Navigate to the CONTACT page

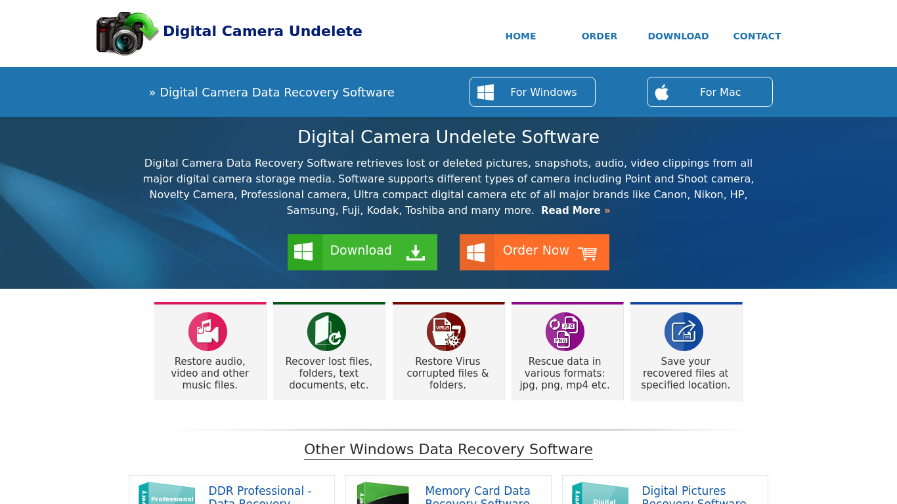(757, 36)
